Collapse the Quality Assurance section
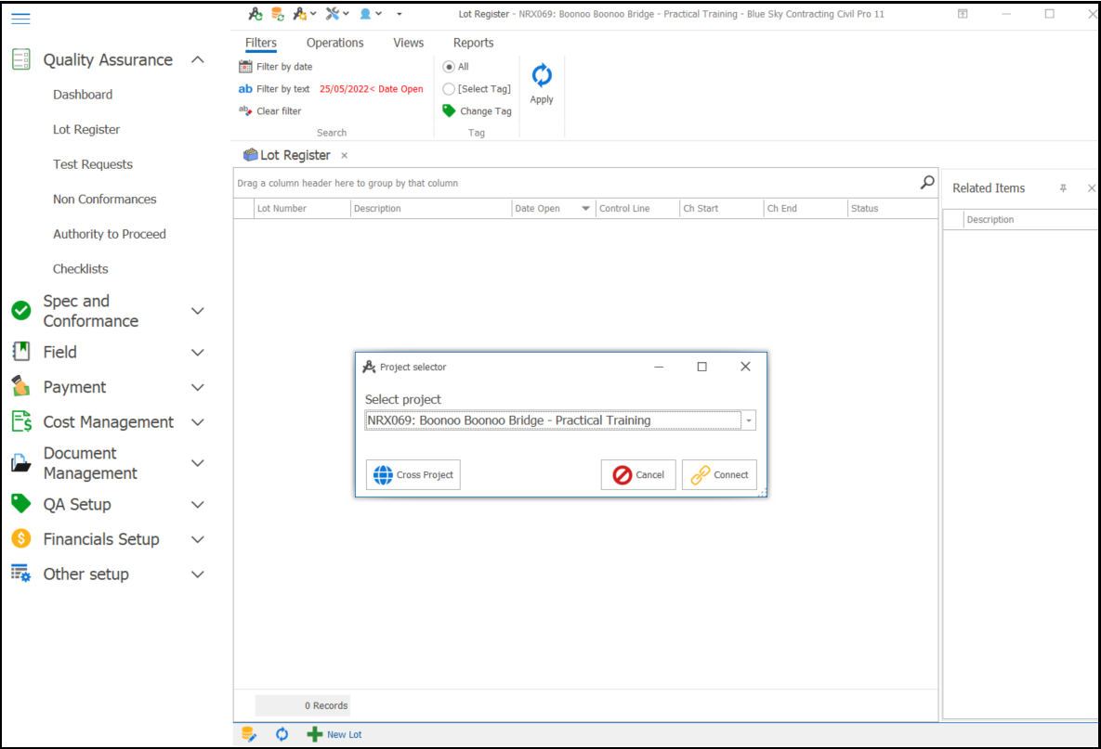This screenshot has width=1101, height=749. click(197, 59)
